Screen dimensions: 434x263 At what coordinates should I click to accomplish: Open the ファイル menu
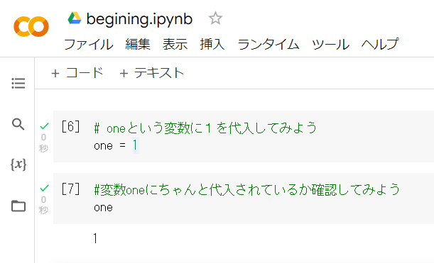89,44
